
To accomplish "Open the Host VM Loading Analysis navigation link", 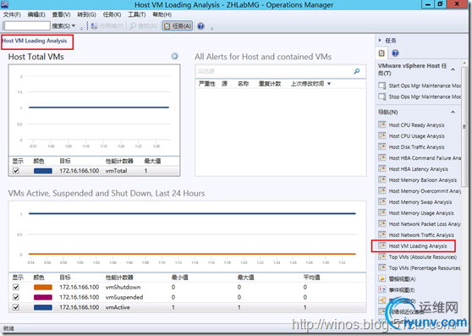I will (x=418, y=246).
